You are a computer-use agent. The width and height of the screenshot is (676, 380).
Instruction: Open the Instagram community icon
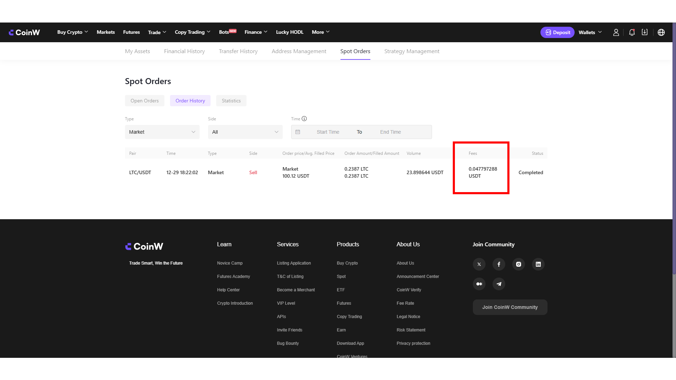[x=519, y=264]
